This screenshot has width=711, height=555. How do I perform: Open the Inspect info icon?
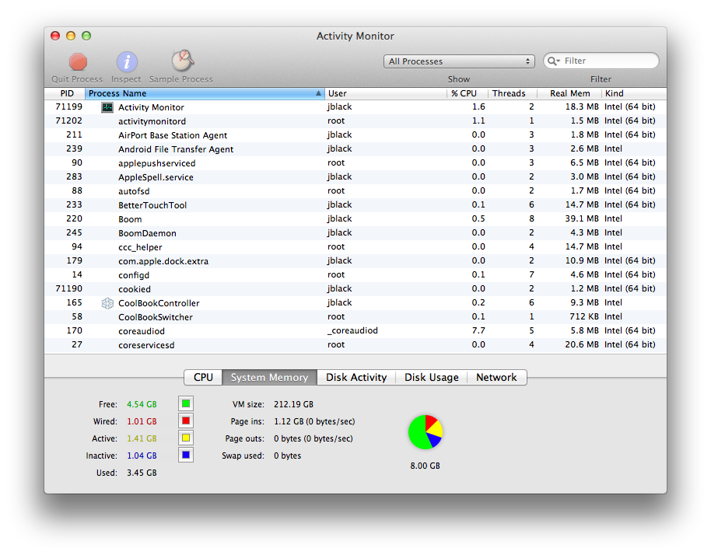pos(127,61)
